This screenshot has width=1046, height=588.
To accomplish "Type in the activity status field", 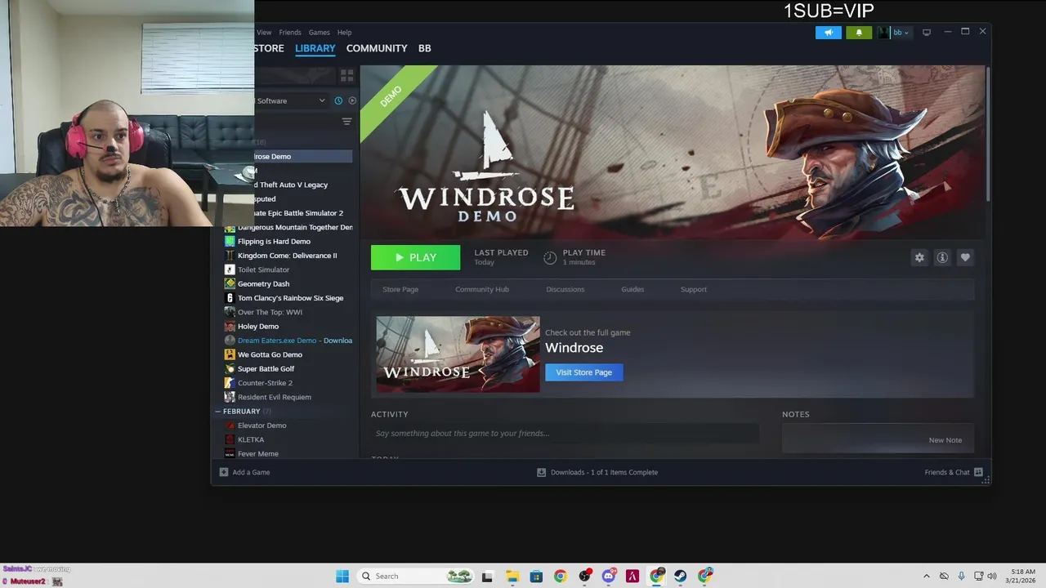I will coord(565,434).
